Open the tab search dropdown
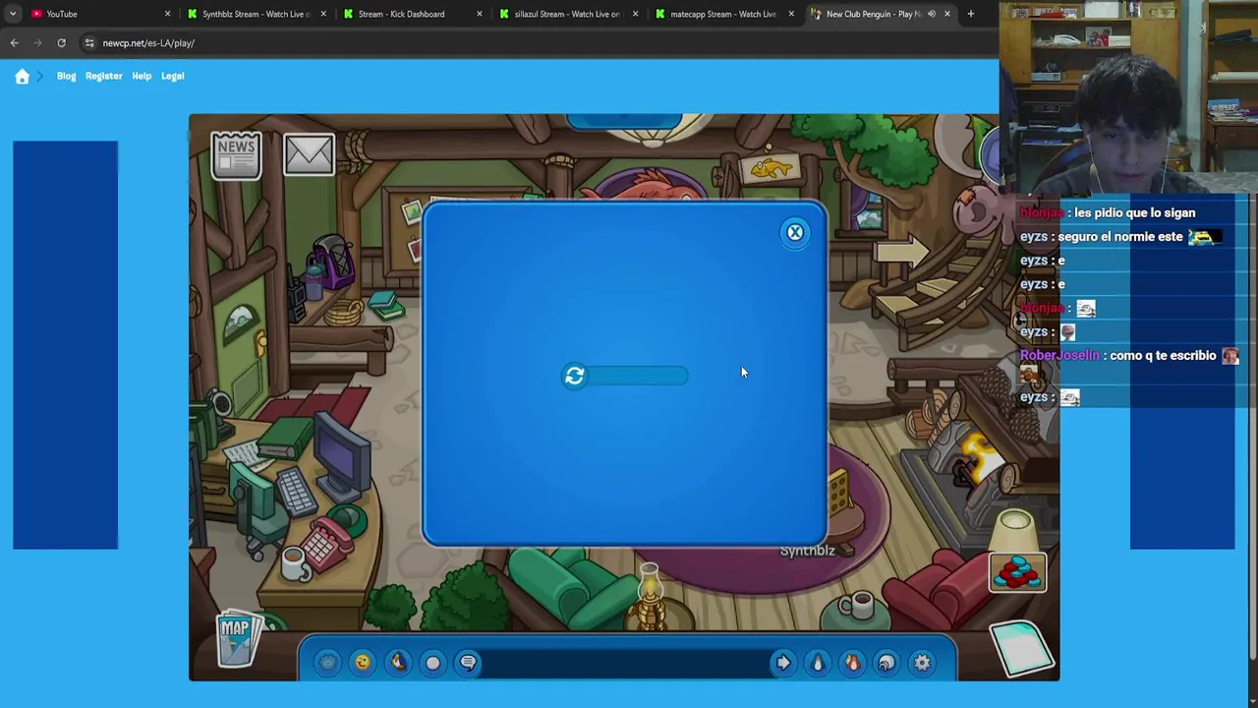This screenshot has height=708, width=1258. (x=13, y=14)
